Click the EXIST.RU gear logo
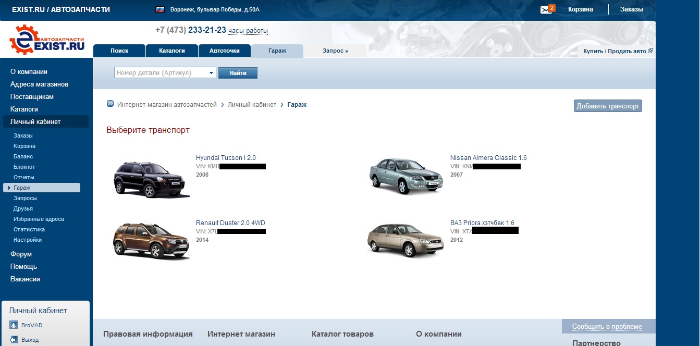The height and width of the screenshot is (346, 700). (x=47, y=40)
